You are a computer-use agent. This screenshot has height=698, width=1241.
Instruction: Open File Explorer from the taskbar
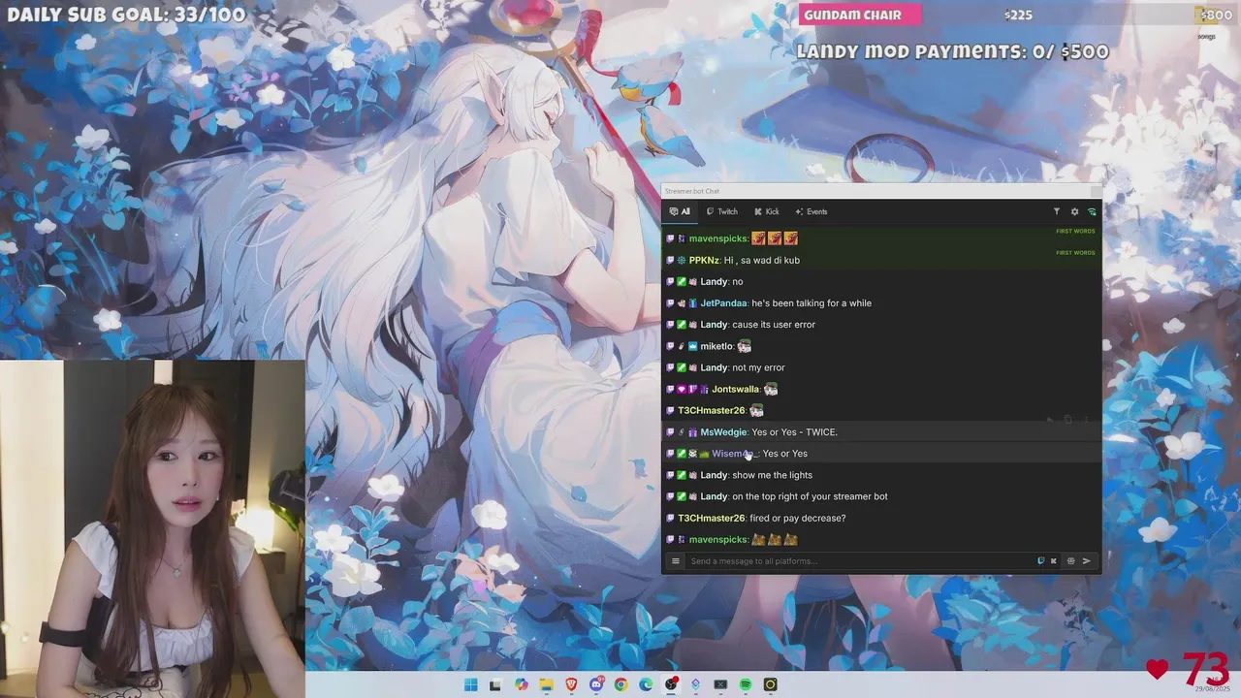546,684
